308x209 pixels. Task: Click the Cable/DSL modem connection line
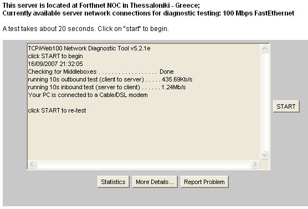88,95
